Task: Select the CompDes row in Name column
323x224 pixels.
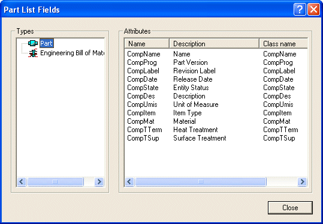Action: [141, 96]
